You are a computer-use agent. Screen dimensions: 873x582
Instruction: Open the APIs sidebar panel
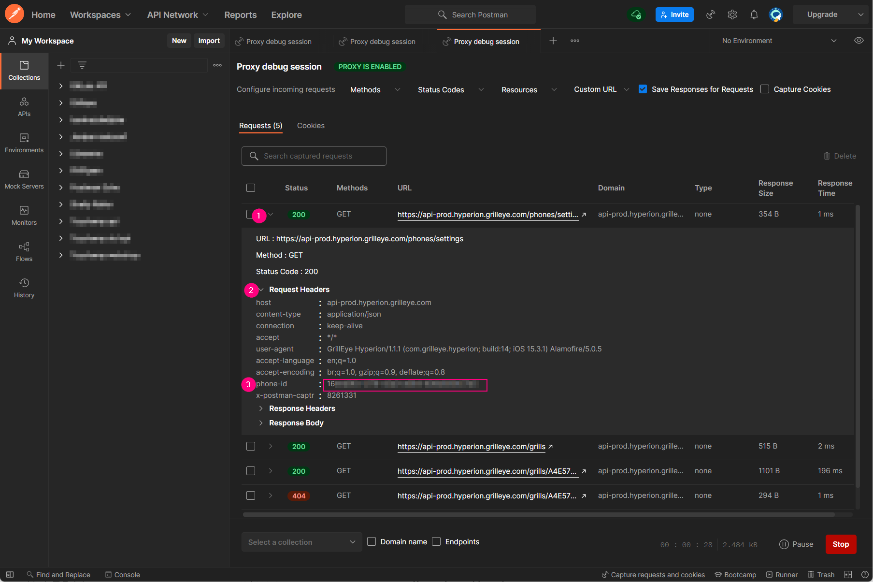(x=24, y=107)
